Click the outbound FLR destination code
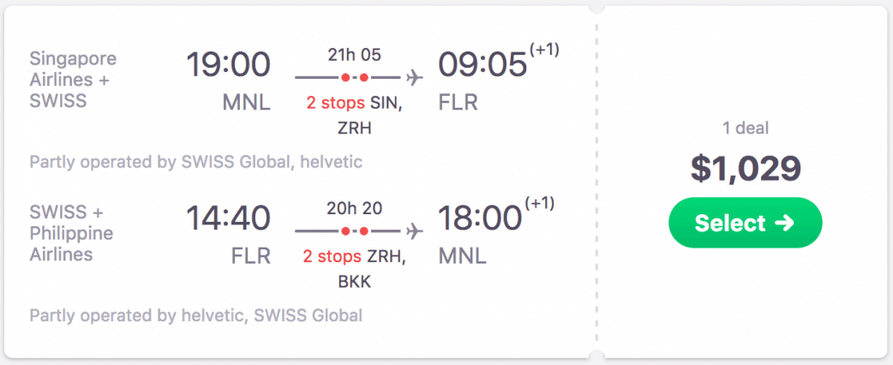This screenshot has height=365, width=893. click(458, 103)
